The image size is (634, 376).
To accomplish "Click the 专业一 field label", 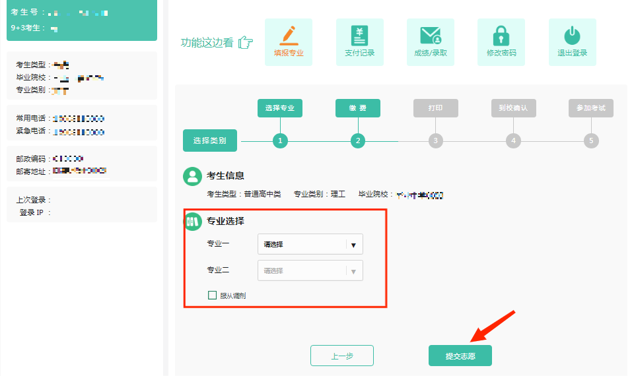I will tap(218, 243).
